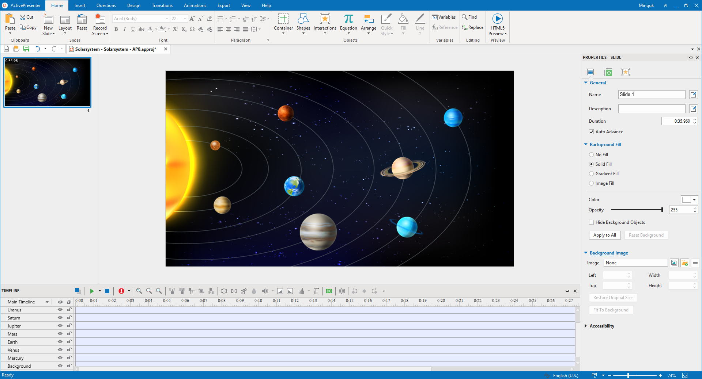This screenshot has height=379, width=702.
Task: Cut the selected object
Action: pyautogui.click(x=27, y=17)
